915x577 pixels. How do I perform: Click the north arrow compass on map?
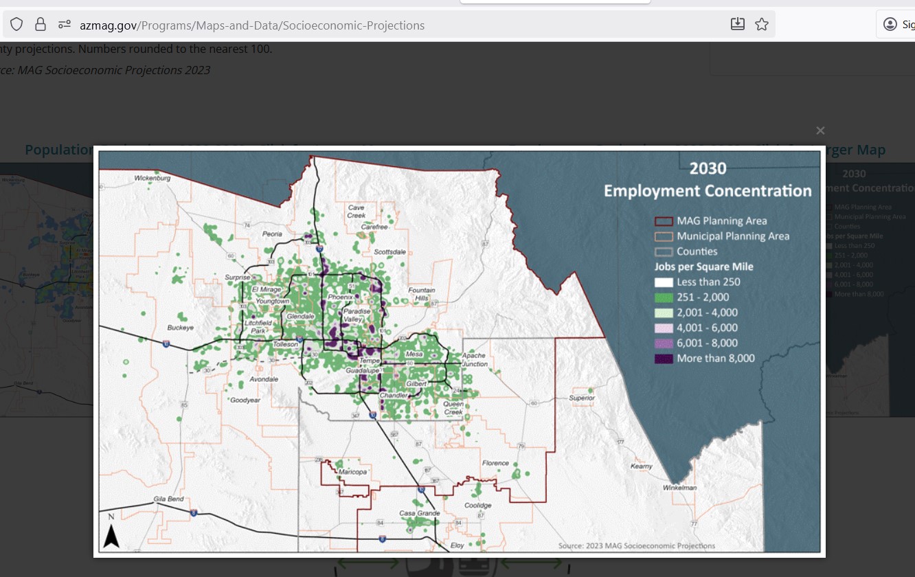click(111, 534)
